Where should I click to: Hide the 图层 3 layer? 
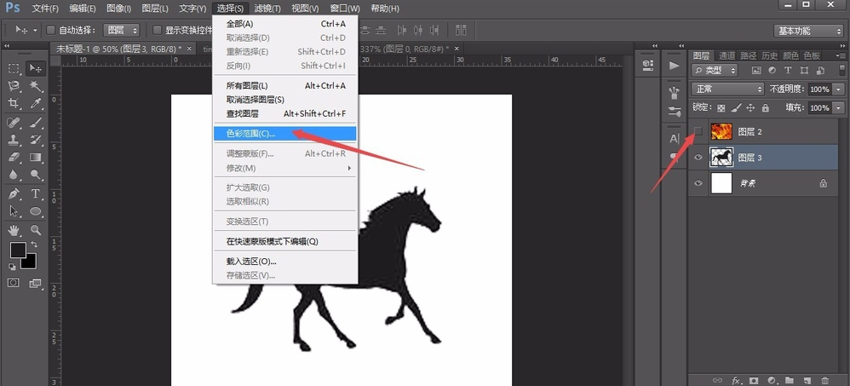click(x=698, y=158)
